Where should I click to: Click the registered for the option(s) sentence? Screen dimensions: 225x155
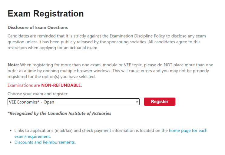point(51,77)
